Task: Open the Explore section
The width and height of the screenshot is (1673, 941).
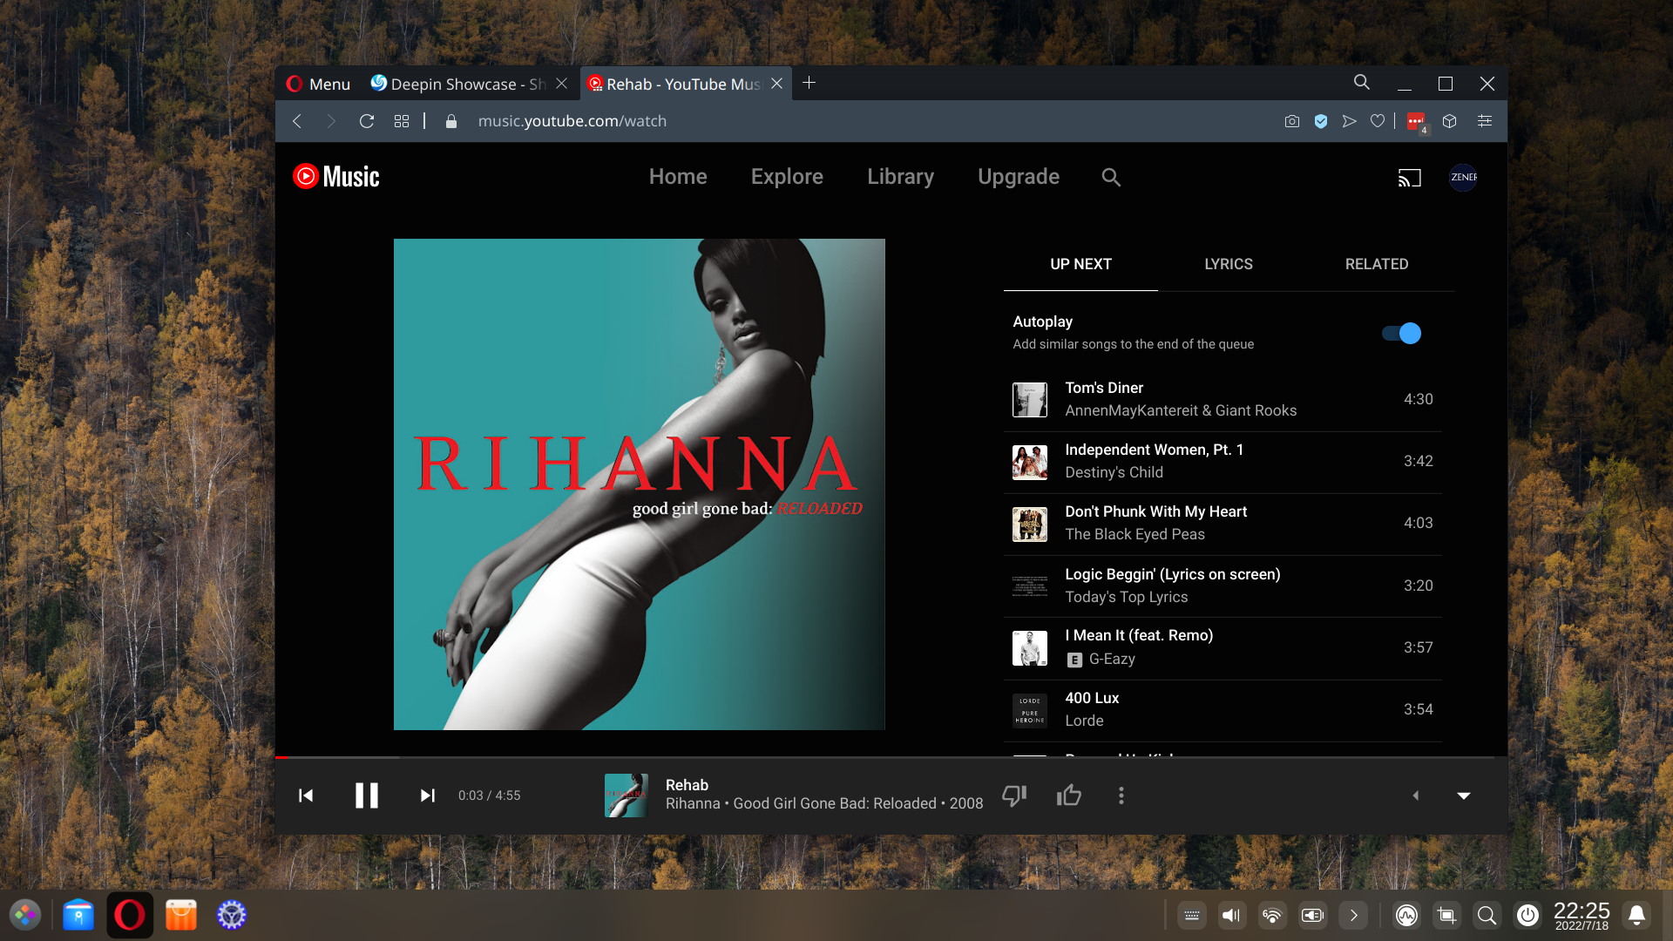Action: click(x=787, y=177)
